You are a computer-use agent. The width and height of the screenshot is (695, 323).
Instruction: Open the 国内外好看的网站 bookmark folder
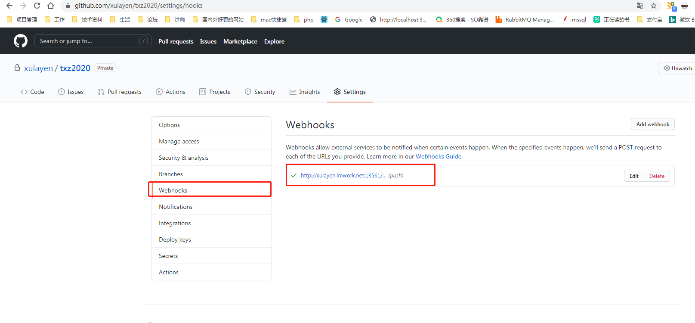pyautogui.click(x=218, y=19)
